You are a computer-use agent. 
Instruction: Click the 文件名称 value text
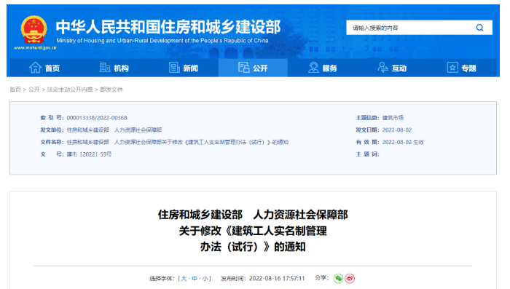tap(178, 142)
